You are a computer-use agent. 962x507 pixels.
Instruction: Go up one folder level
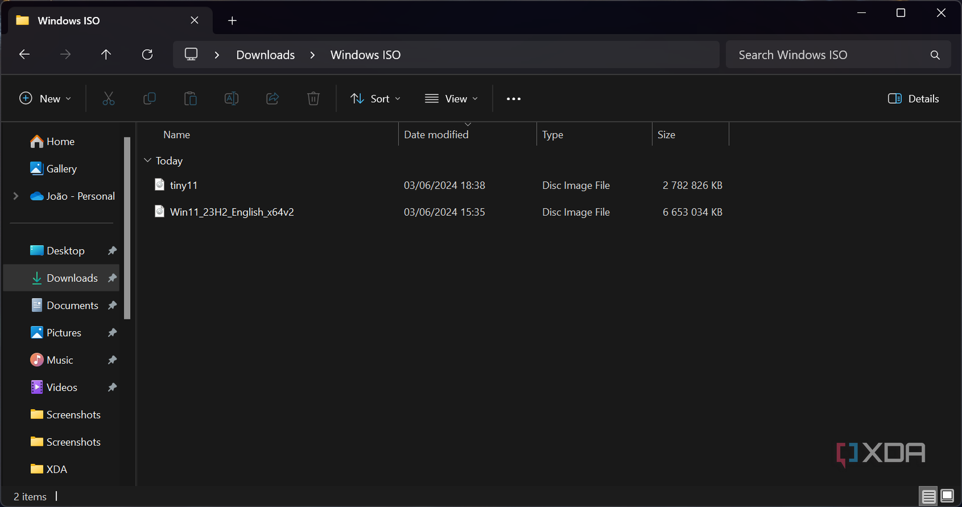106,55
